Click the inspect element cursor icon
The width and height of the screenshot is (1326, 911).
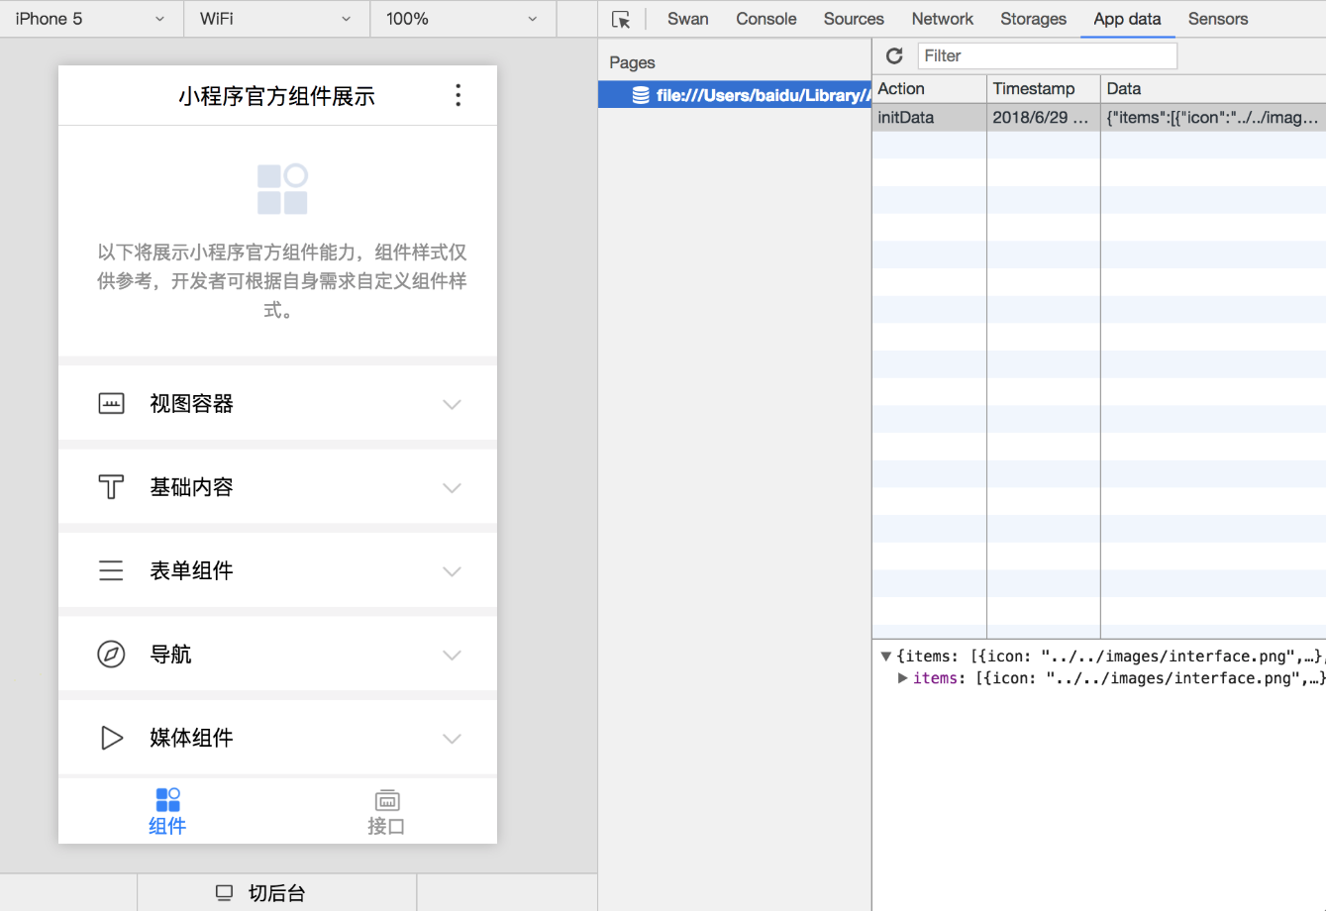click(621, 20)
